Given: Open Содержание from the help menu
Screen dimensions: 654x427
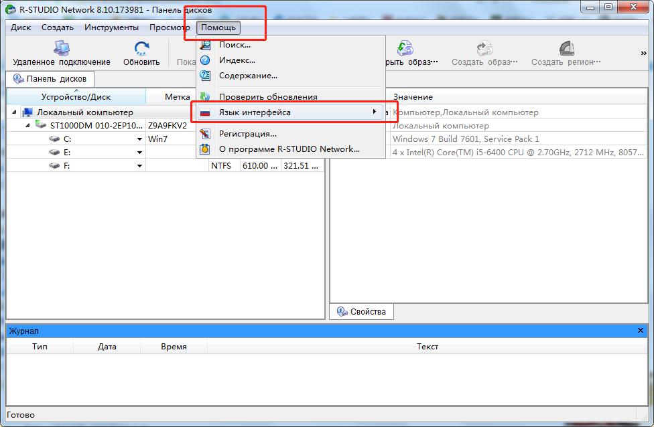Looking at the screenshot, I should click(x=248, y=76).
